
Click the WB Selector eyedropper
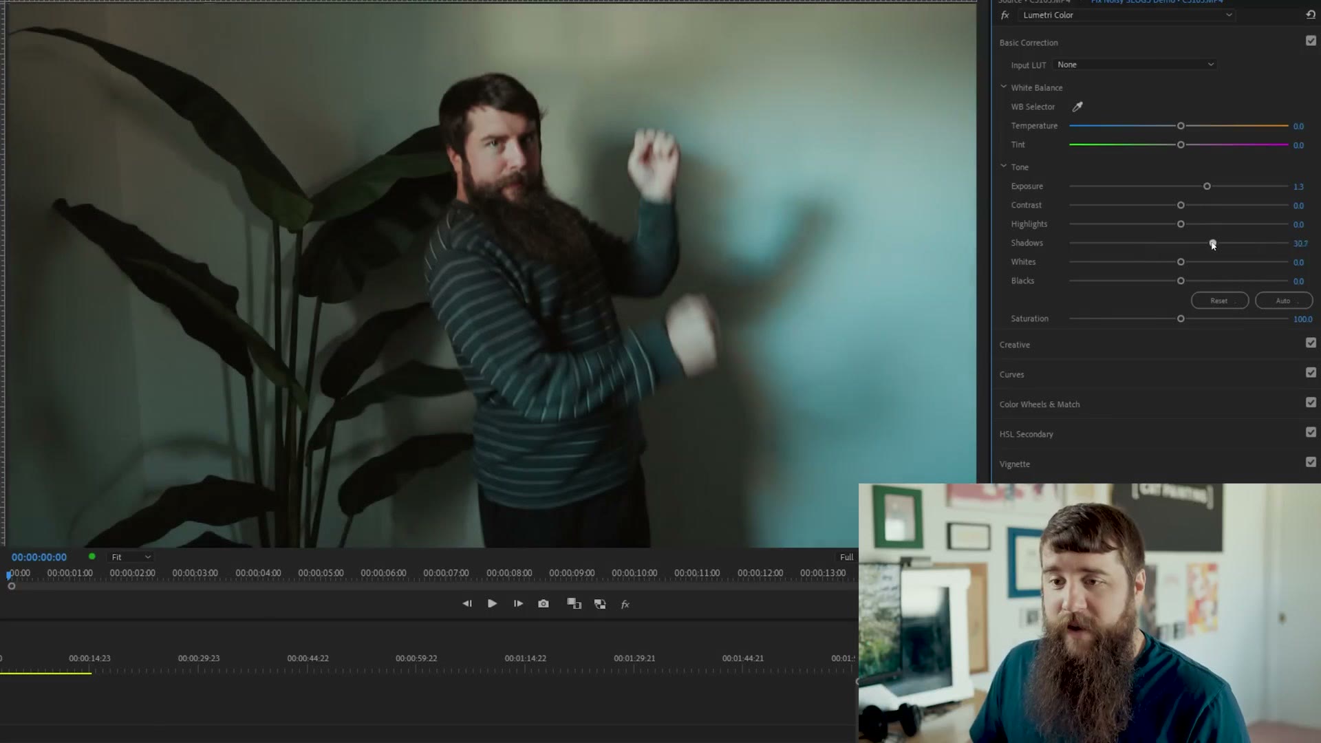[1077, 107]
